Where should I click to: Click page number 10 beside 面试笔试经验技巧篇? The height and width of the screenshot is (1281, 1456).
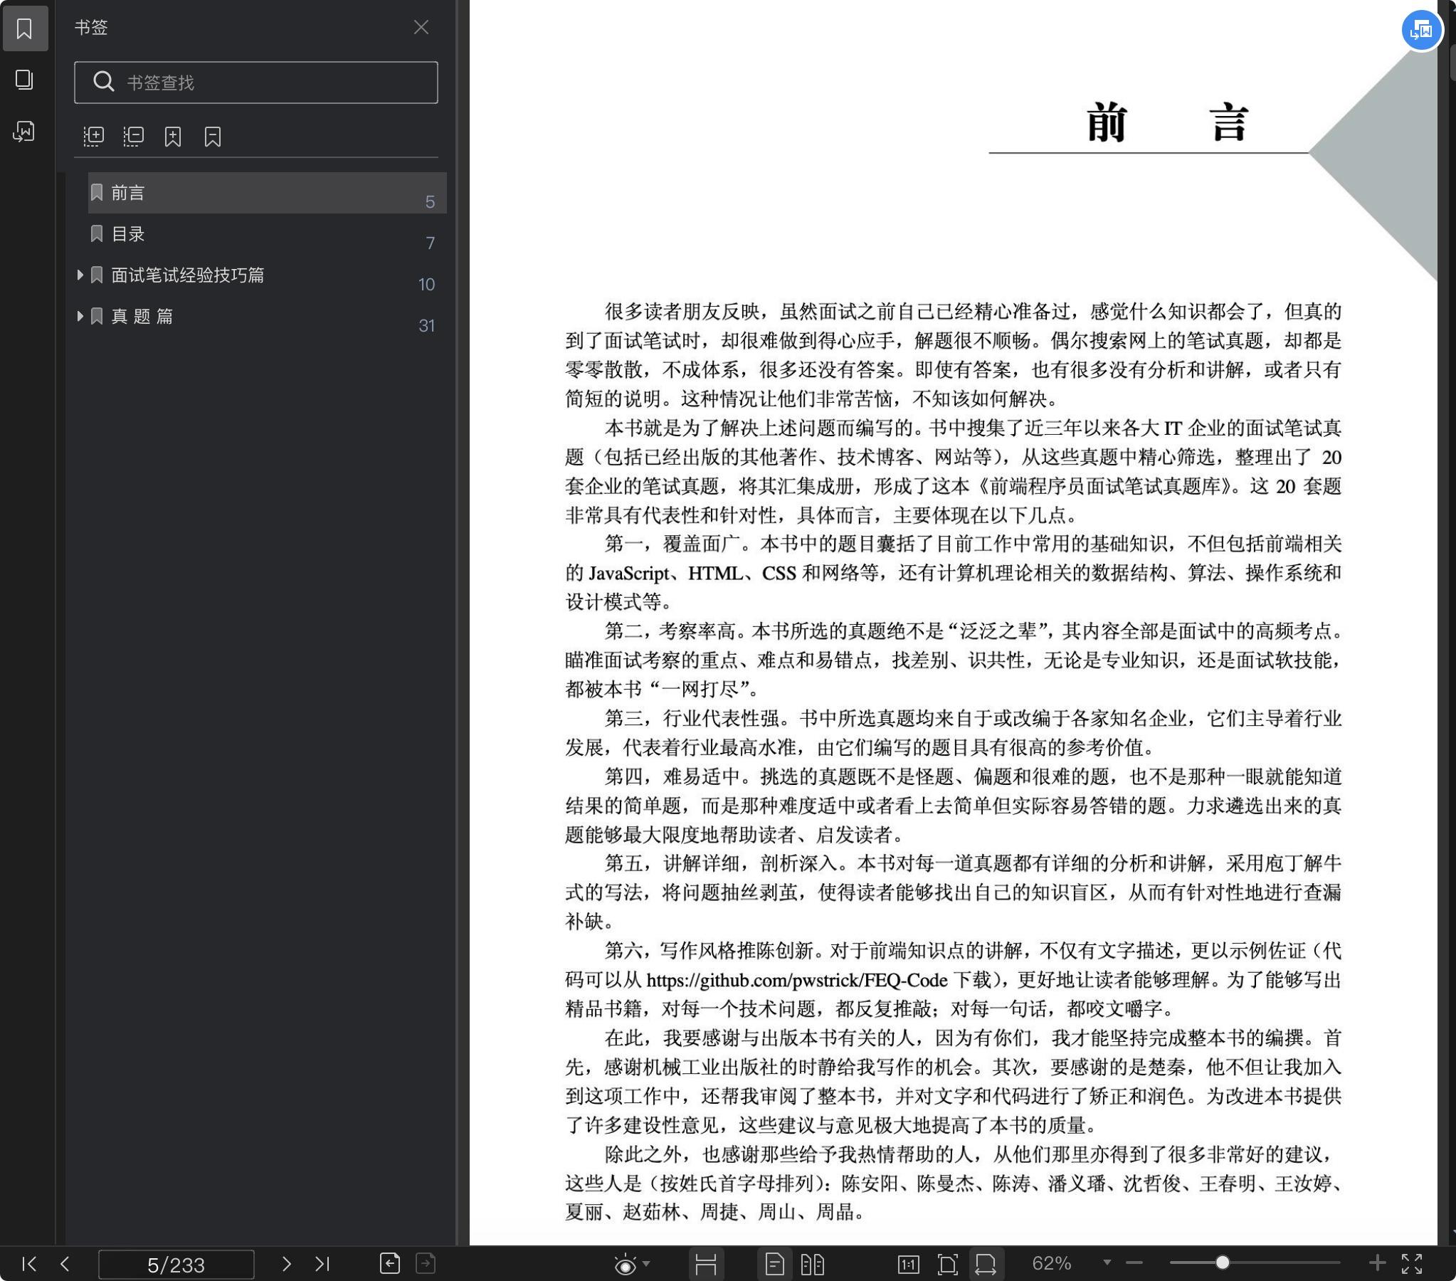click(427, 285)
